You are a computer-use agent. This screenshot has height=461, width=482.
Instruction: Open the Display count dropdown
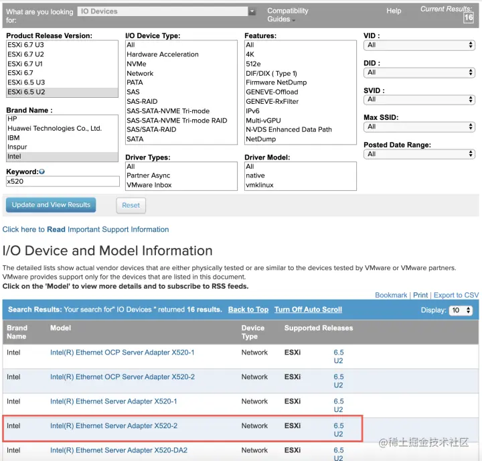461,310
